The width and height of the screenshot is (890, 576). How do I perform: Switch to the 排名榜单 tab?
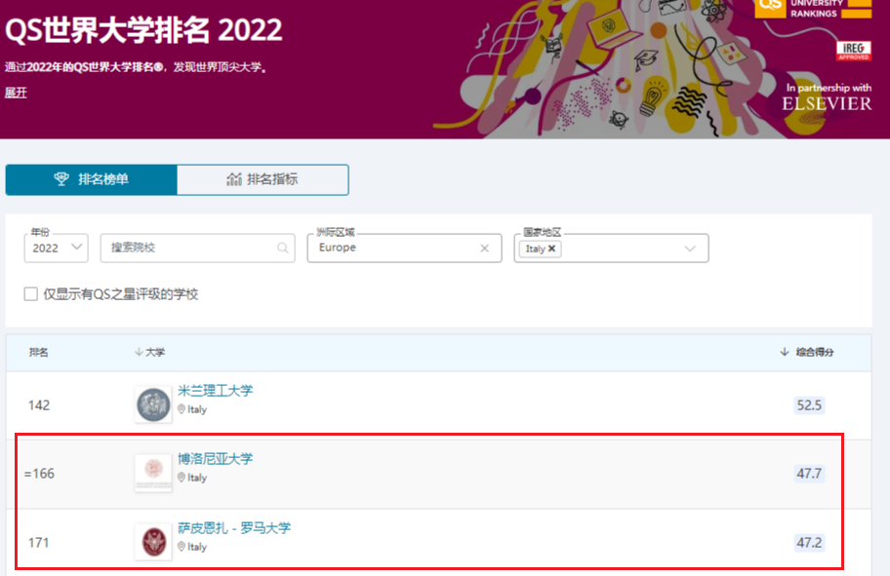[x=92, y=179]
